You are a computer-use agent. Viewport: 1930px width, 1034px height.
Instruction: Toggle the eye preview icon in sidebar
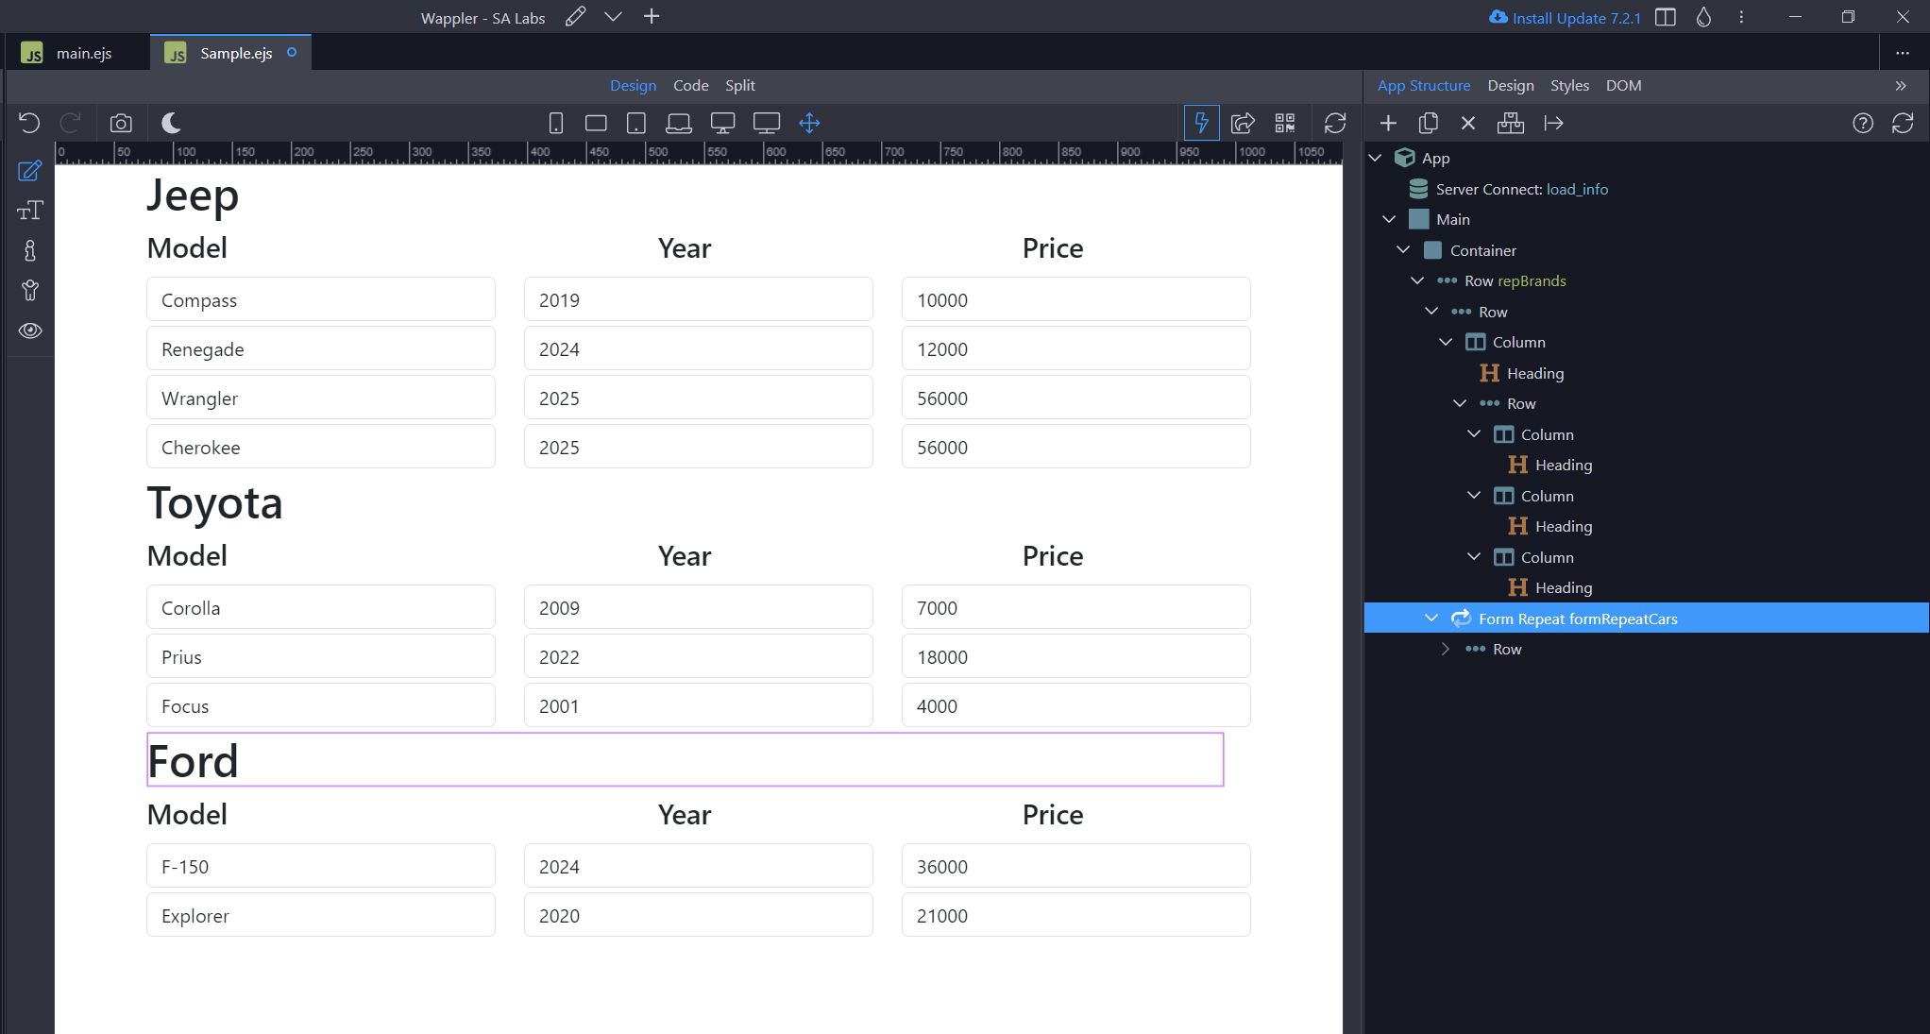pyautogui.click(x=30, y=331)
